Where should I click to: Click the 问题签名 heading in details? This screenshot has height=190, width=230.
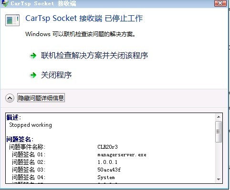[20, 139]
